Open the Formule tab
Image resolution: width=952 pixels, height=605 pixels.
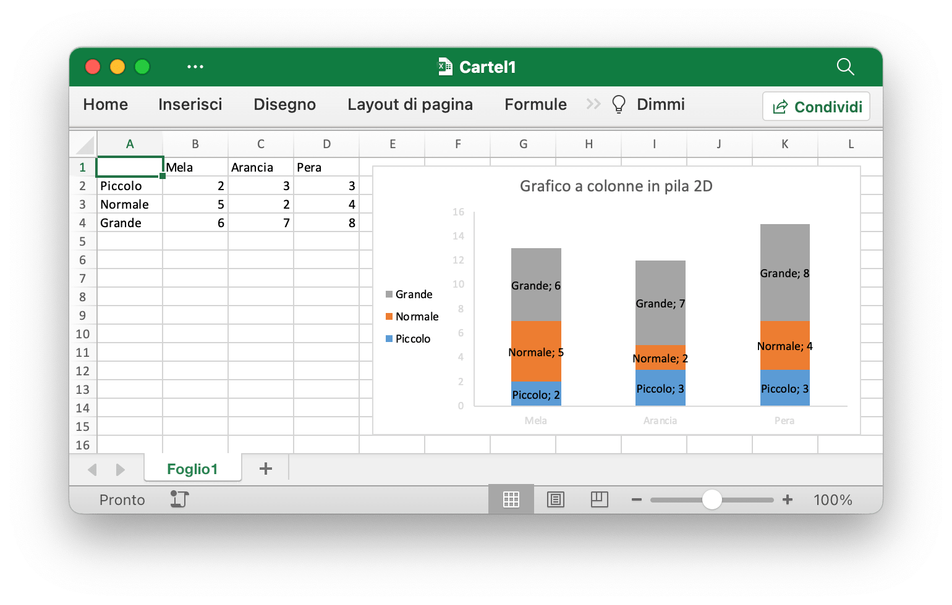tap(536, 104)
